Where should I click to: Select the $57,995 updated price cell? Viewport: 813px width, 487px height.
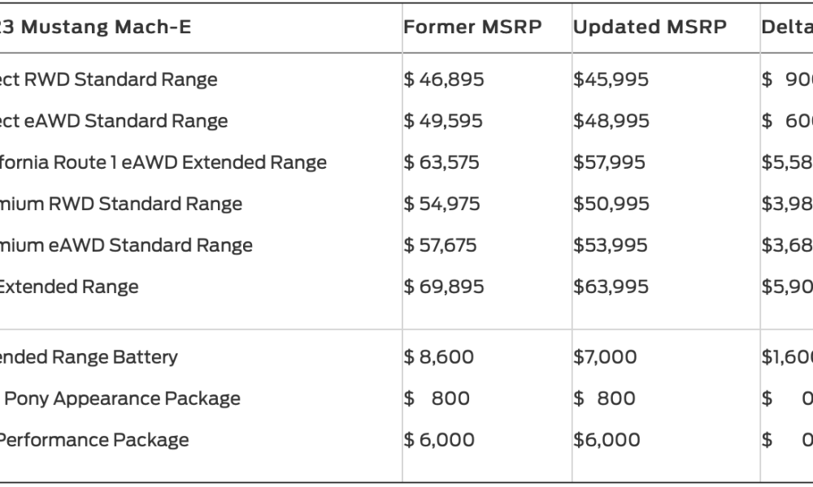[x=609, y=162]
